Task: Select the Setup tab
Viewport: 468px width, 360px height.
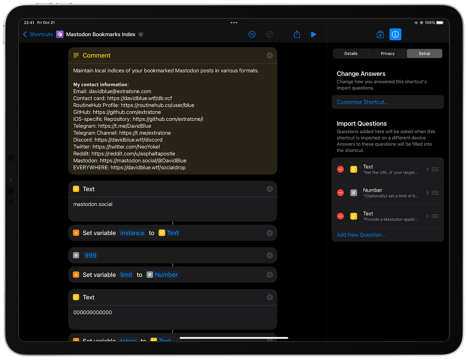Action: click(x=425, y=53)
